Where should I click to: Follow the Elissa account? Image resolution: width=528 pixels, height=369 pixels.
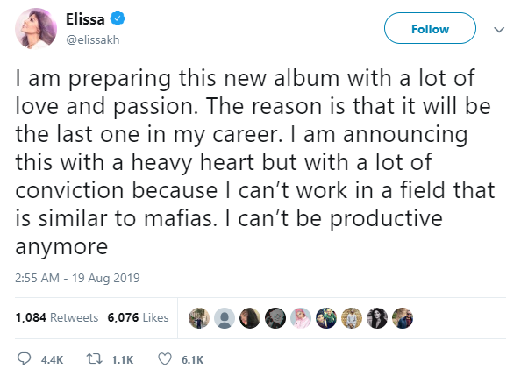tap(431, 29)
